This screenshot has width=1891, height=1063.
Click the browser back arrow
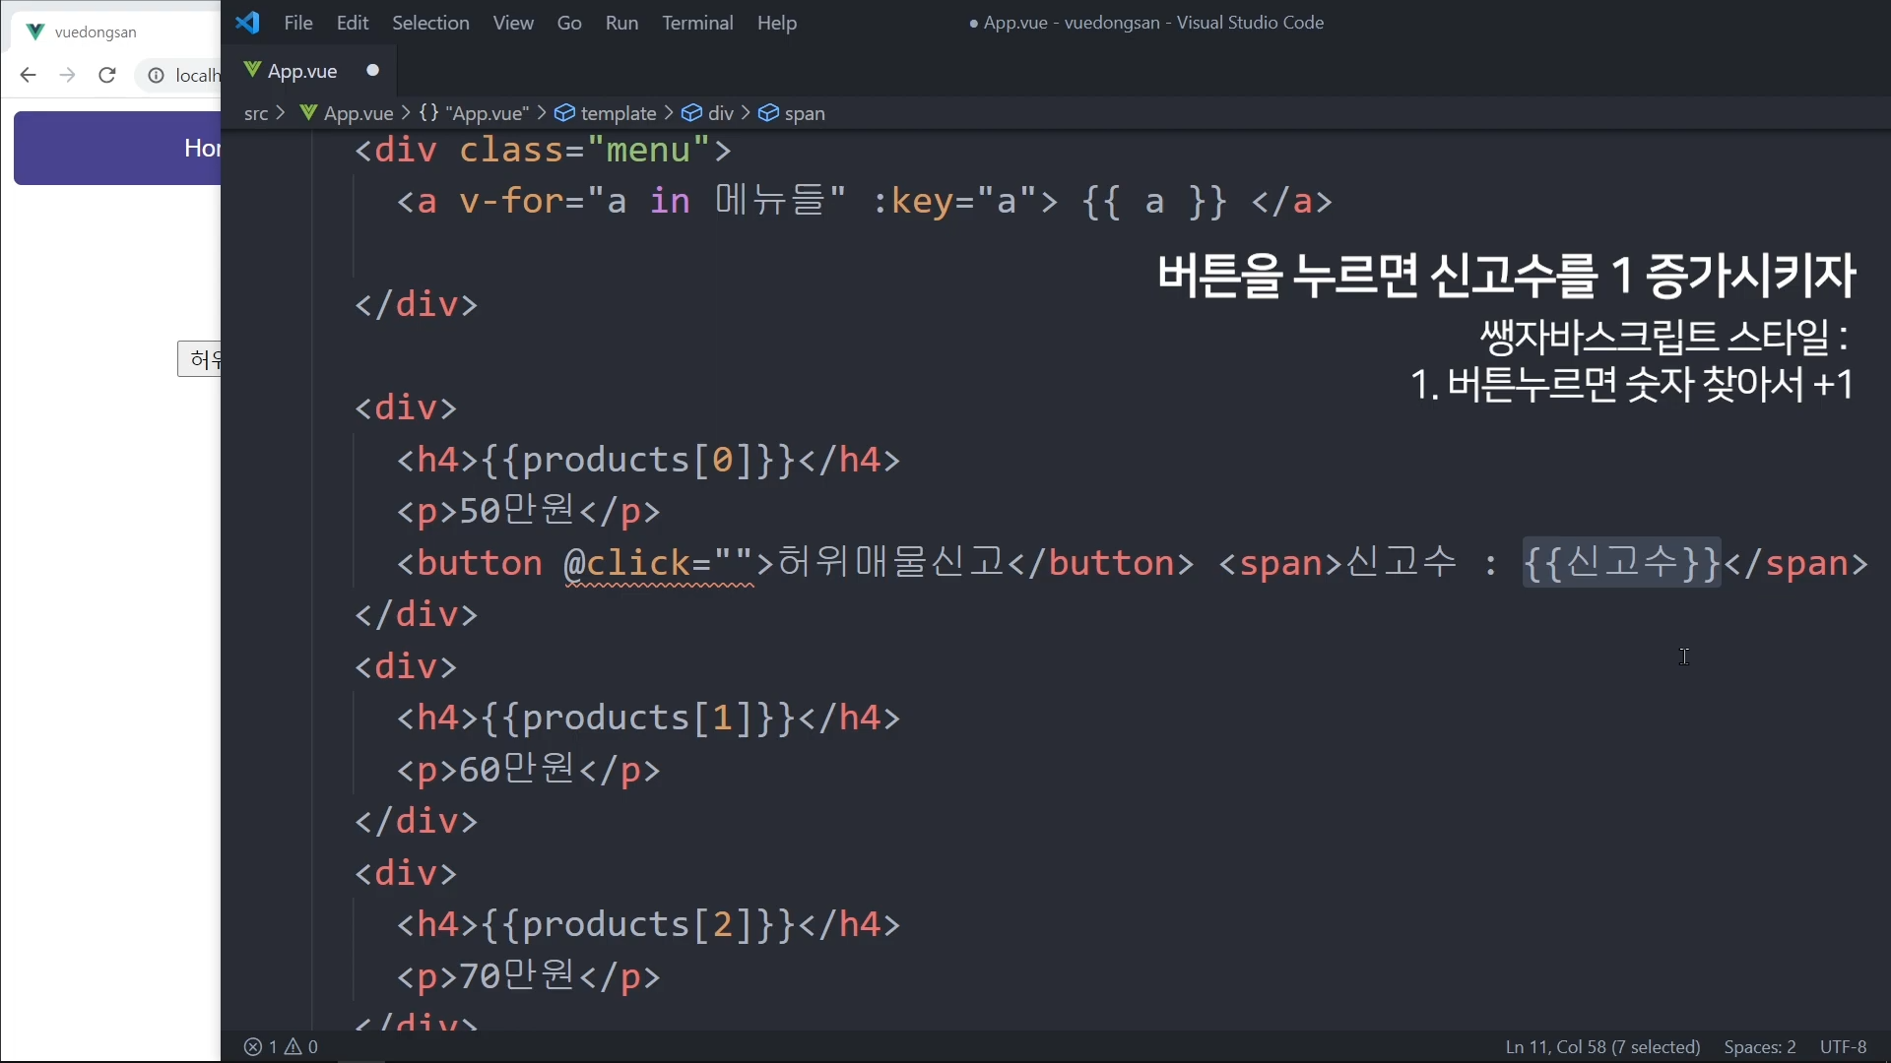tap(28, 75)
